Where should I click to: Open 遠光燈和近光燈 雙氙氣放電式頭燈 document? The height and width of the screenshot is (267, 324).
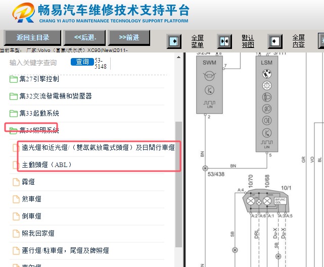click(98, 147)
